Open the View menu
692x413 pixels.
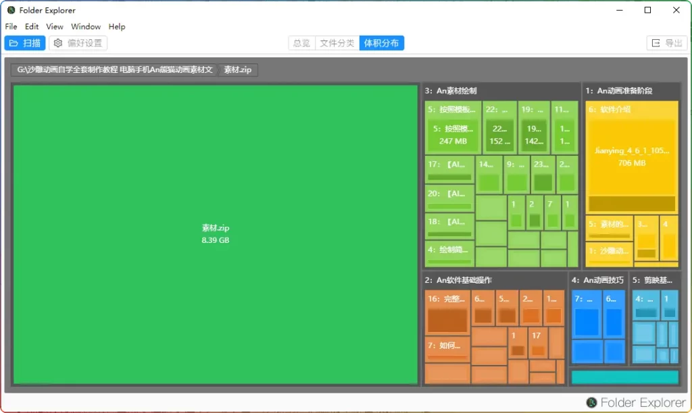[55, 26]
